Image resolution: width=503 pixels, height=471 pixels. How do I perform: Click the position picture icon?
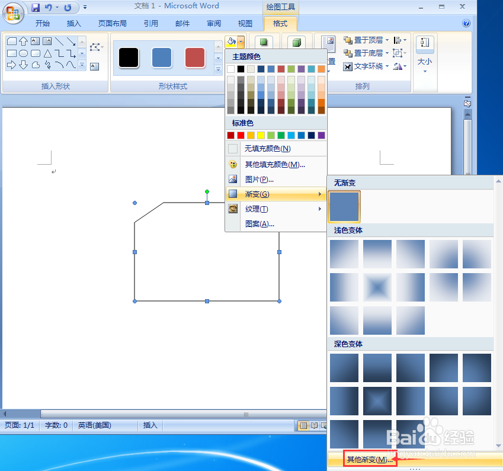click(328, 44)
